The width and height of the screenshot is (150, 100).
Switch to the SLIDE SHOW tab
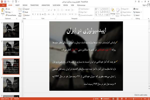point(56,5)
